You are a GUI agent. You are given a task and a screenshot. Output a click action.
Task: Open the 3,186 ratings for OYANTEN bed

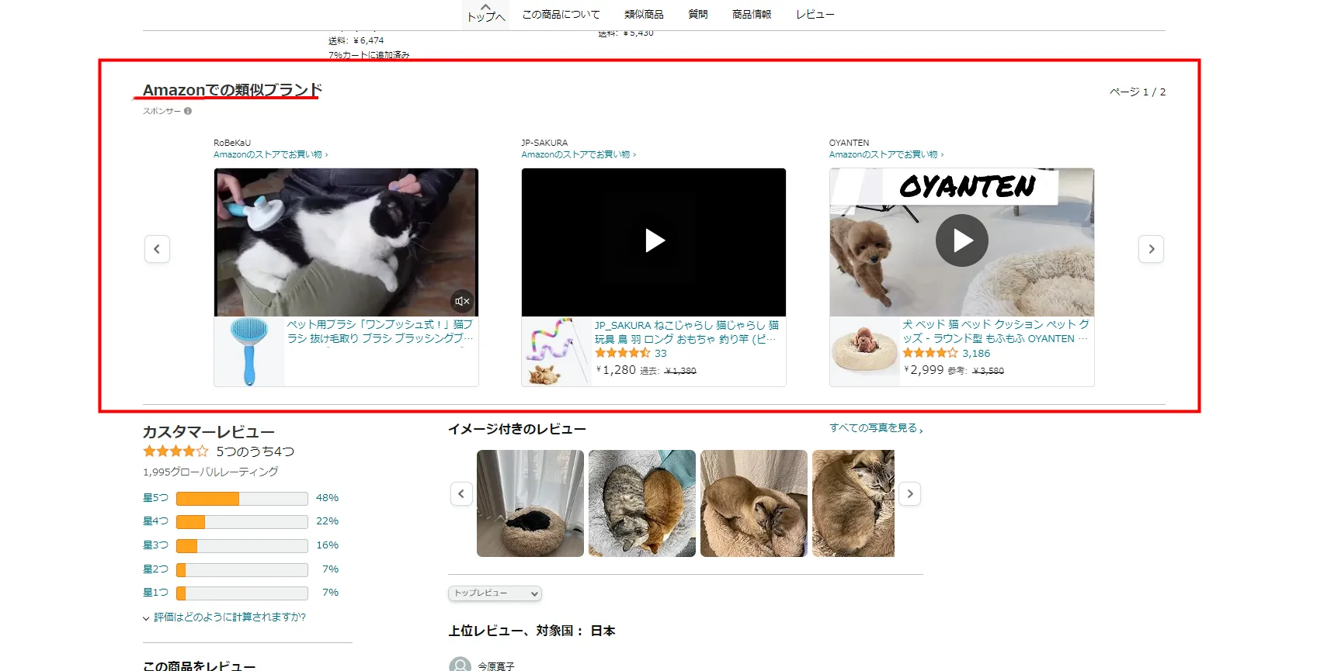coord(976,353)
